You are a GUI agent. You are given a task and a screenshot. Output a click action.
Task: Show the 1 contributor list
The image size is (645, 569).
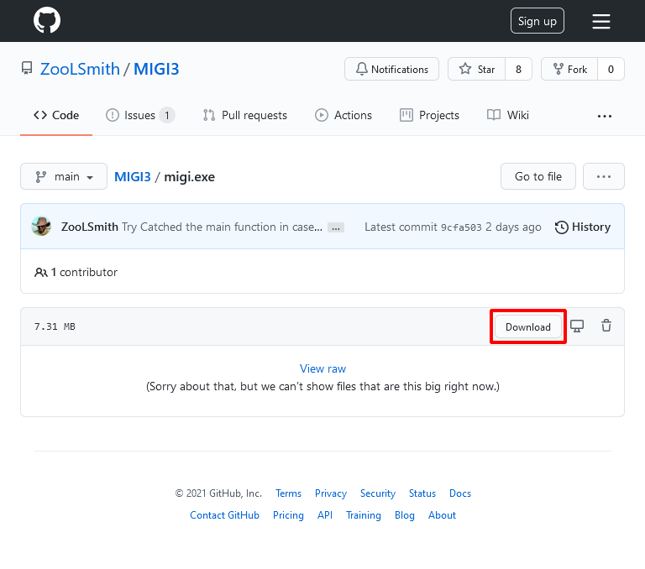tap(76, 272)
